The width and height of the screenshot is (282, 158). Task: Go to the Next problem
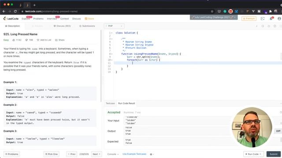96,154
